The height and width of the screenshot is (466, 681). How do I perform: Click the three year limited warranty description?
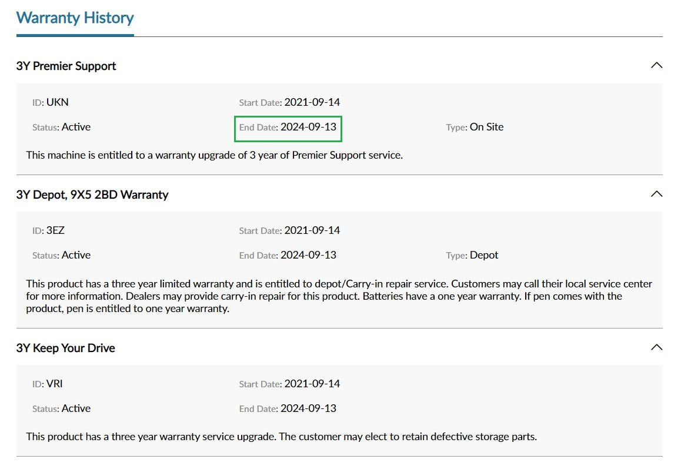(339, 296)
